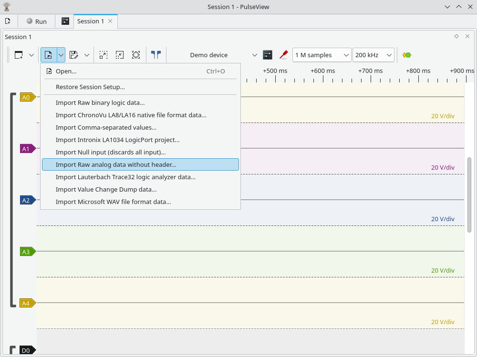Click the new session icon in top bar
The width and height of the screenshot is (477, 357).
[x=8, y=21]
